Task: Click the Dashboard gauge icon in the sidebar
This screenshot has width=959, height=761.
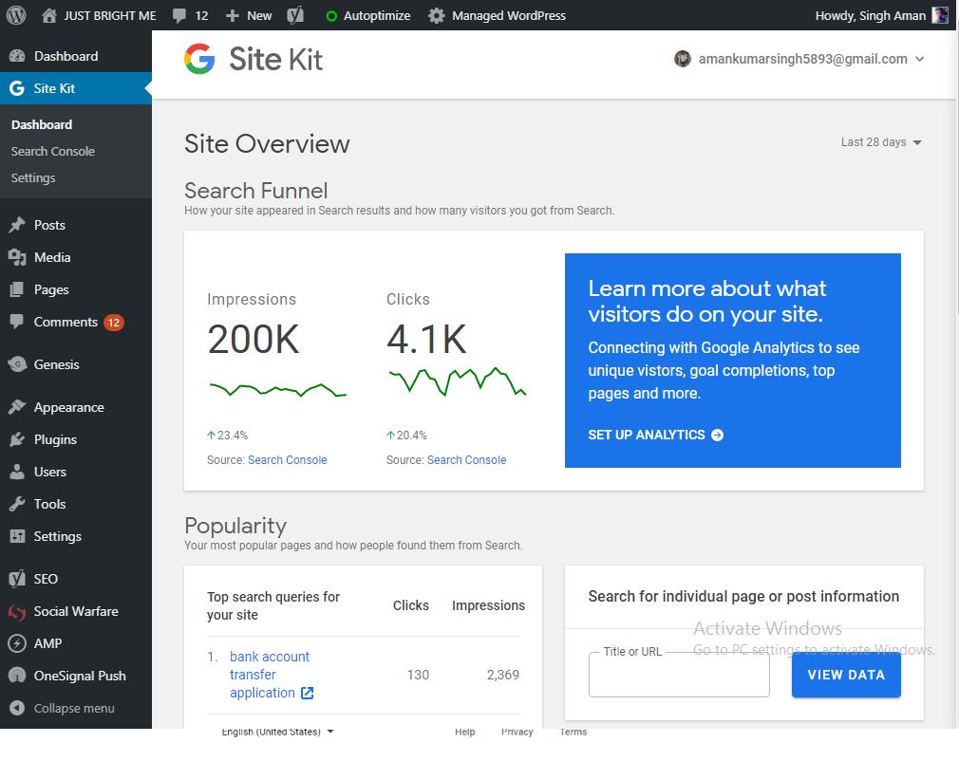Action: (17, 56)
